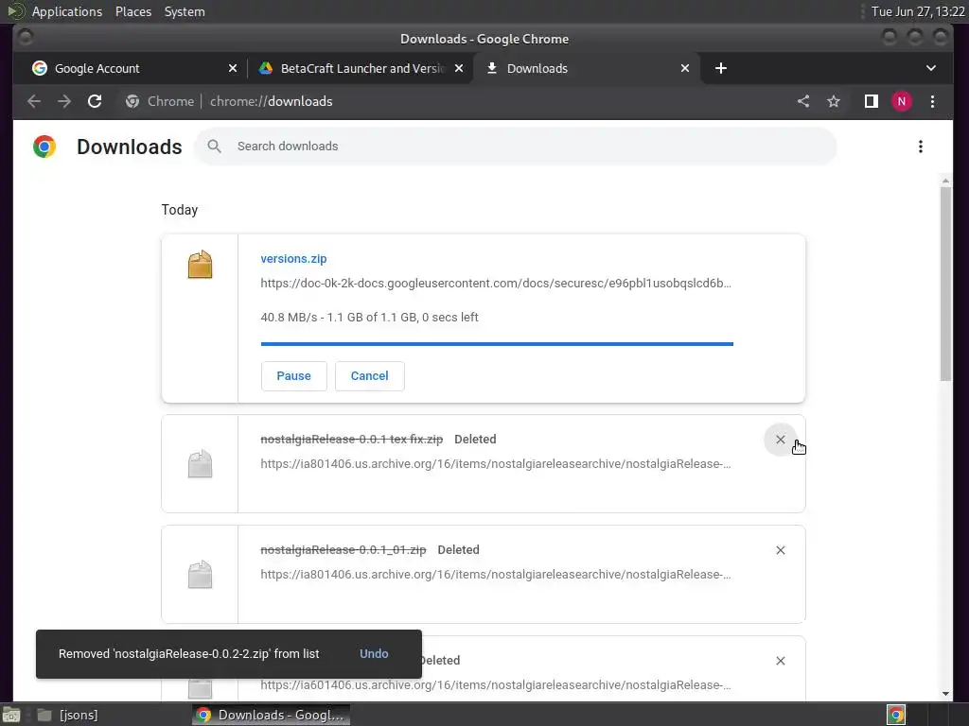Bookmark this tab with the star icon
Image resolution: width=969 pixels, height=726 pixels.
834,101
